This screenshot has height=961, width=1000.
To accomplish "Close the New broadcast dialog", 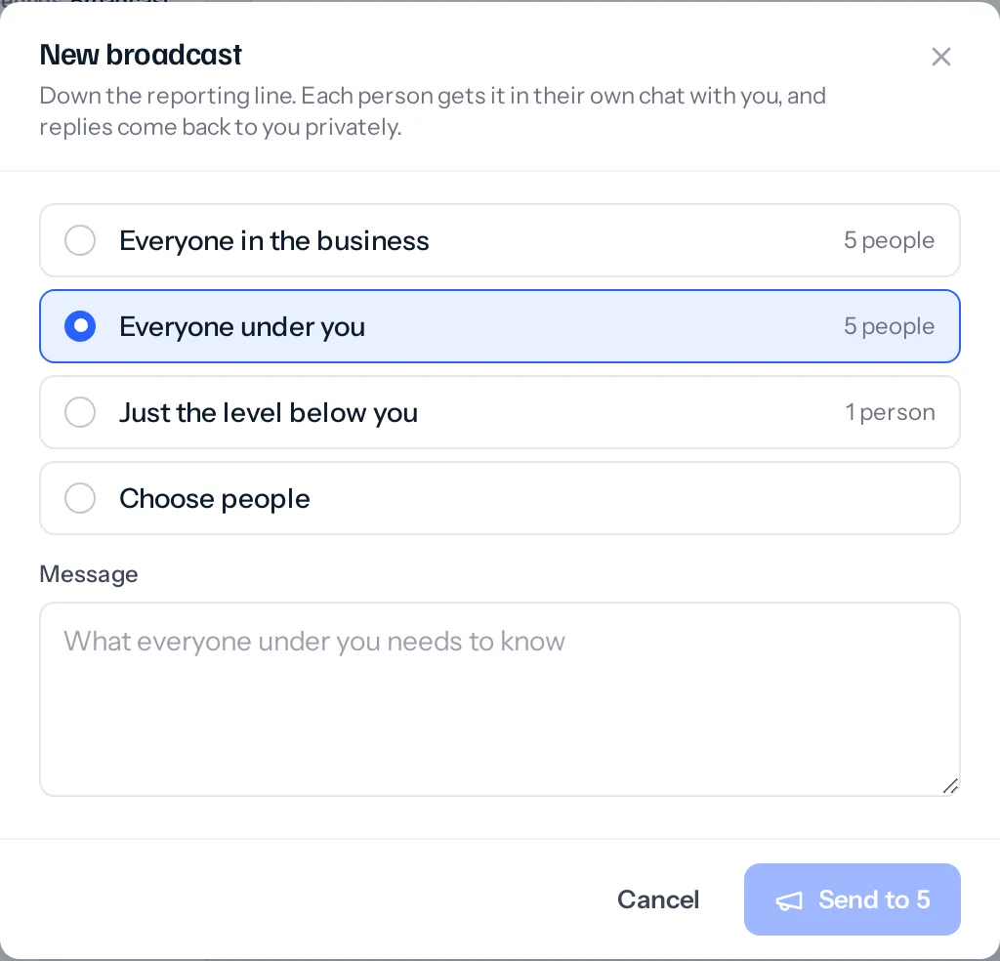I will click(940, 57).
